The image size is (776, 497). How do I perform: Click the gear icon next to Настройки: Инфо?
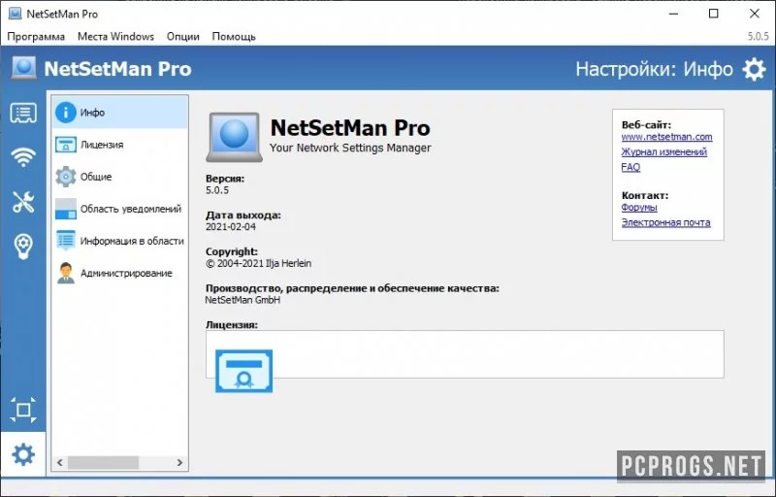click(x=754, y=69)
